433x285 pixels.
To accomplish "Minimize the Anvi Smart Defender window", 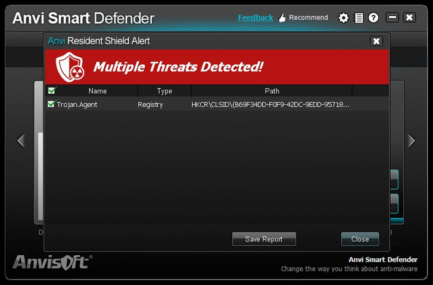I will 392,18.
